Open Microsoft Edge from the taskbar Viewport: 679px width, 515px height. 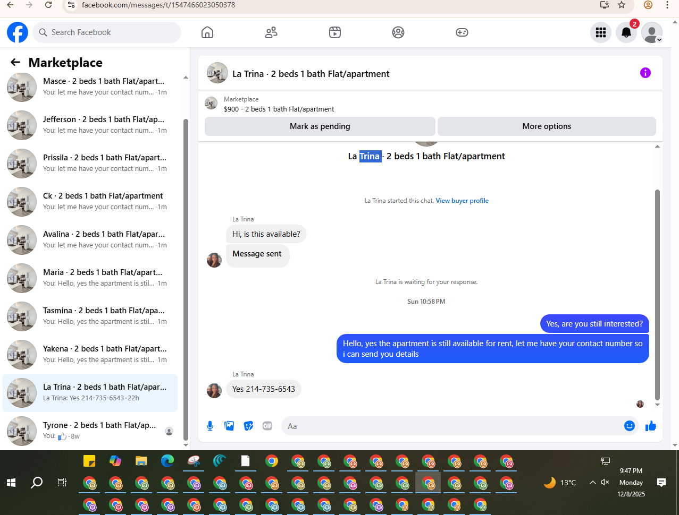click(x=167, y=461)
